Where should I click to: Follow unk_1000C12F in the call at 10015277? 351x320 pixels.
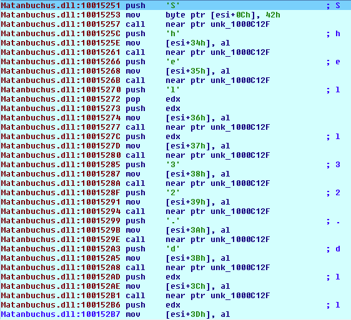[240, 127]
